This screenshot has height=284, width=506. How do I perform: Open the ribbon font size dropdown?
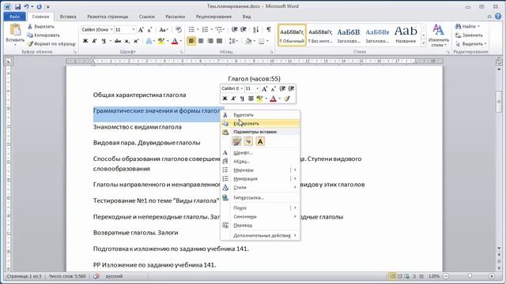point(134,30)
